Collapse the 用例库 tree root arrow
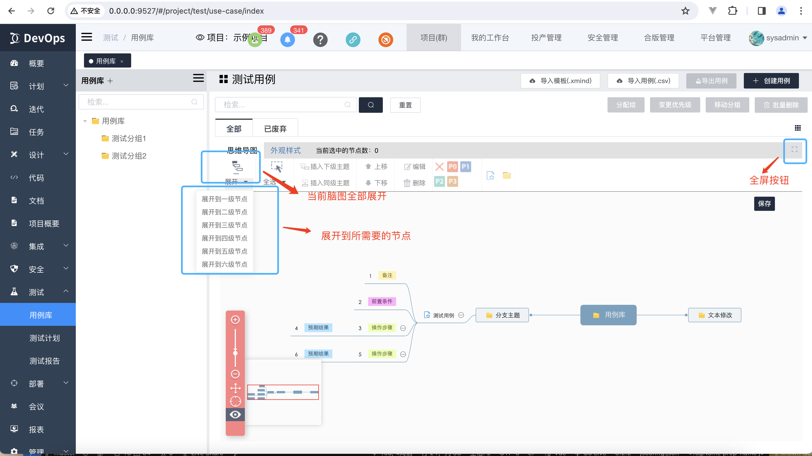This screenshot has height=456, width=812. [x=85, y=121]
